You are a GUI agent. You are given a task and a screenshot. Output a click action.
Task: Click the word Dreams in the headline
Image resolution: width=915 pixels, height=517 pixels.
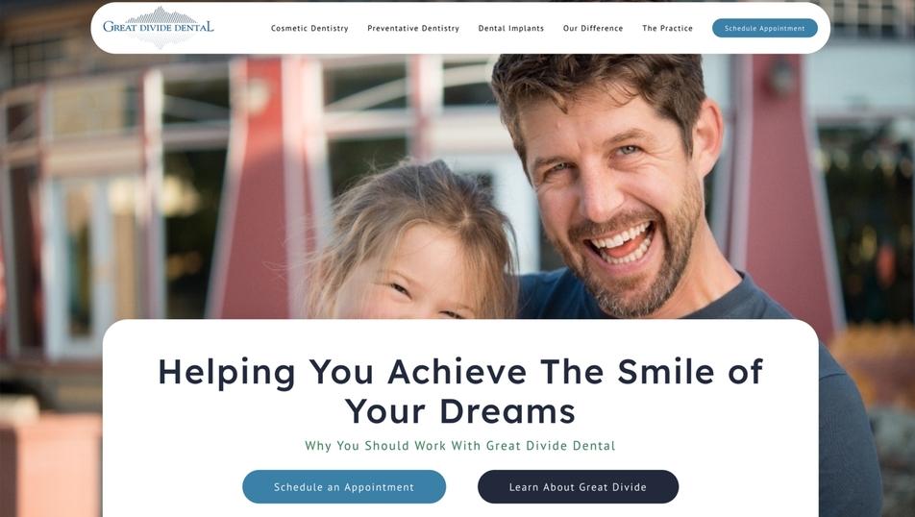pyautogui.click(x=507, y=411)
